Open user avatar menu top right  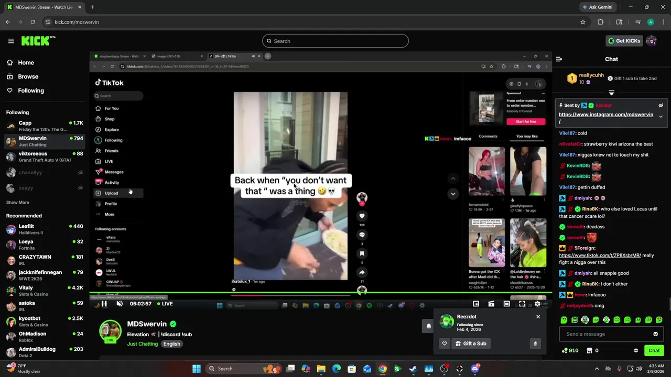coord(651,41)
